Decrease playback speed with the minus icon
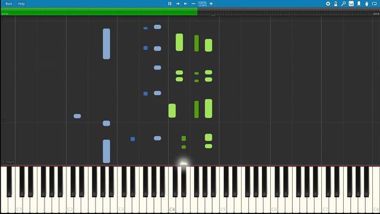This screenshot has width=380, height=214. [x=194, y=4]
